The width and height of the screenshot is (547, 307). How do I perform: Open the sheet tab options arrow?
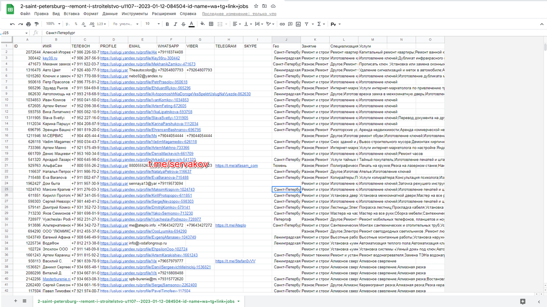238,301
